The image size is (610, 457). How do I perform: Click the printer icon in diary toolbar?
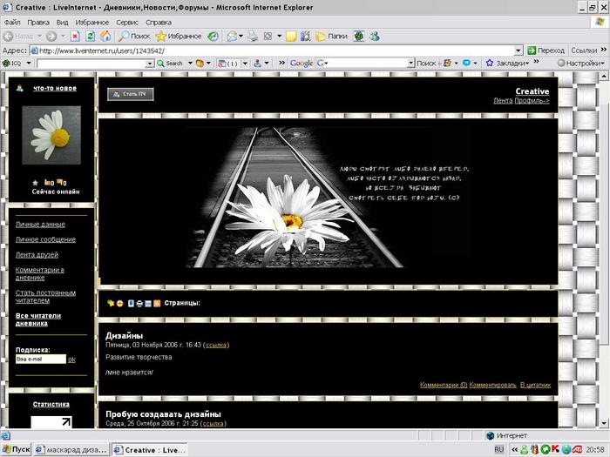click(x=139, y=303)
